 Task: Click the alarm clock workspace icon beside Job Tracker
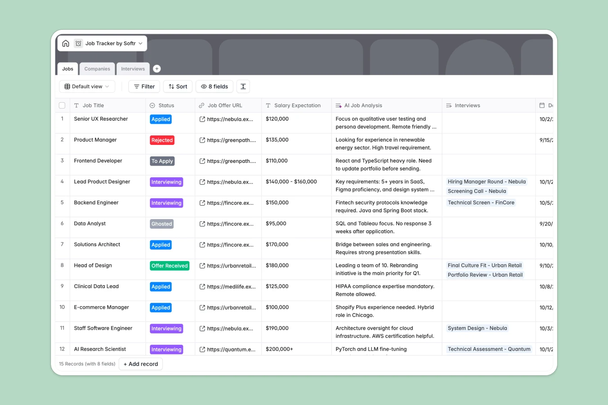[78, 43]
